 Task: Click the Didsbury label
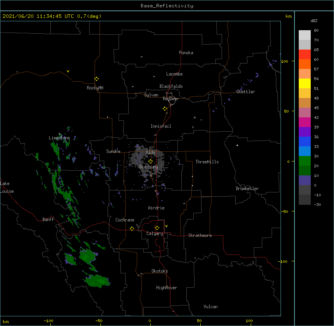click(149, 167)
